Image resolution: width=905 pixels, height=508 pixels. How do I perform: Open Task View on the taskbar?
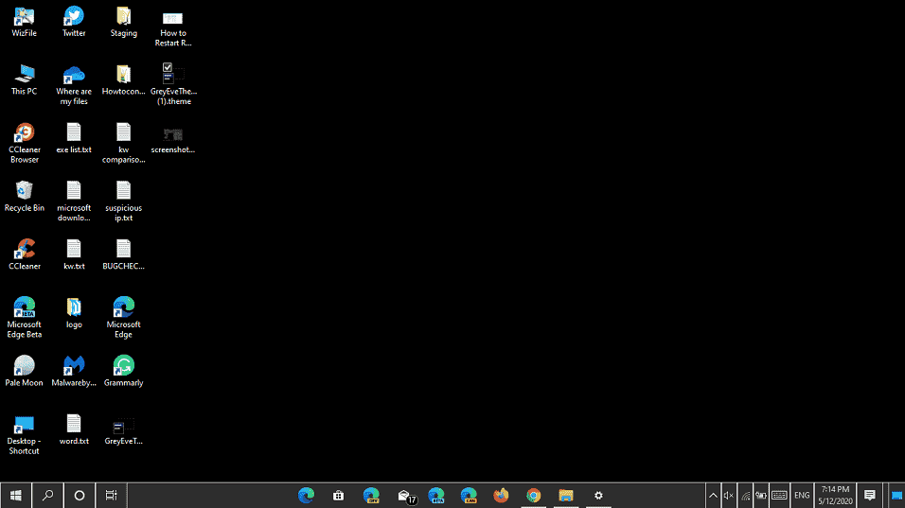[x=112, y=496]
